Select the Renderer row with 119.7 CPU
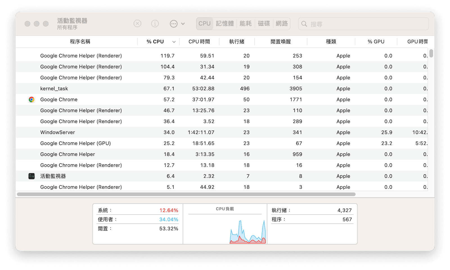 (222, 56)
